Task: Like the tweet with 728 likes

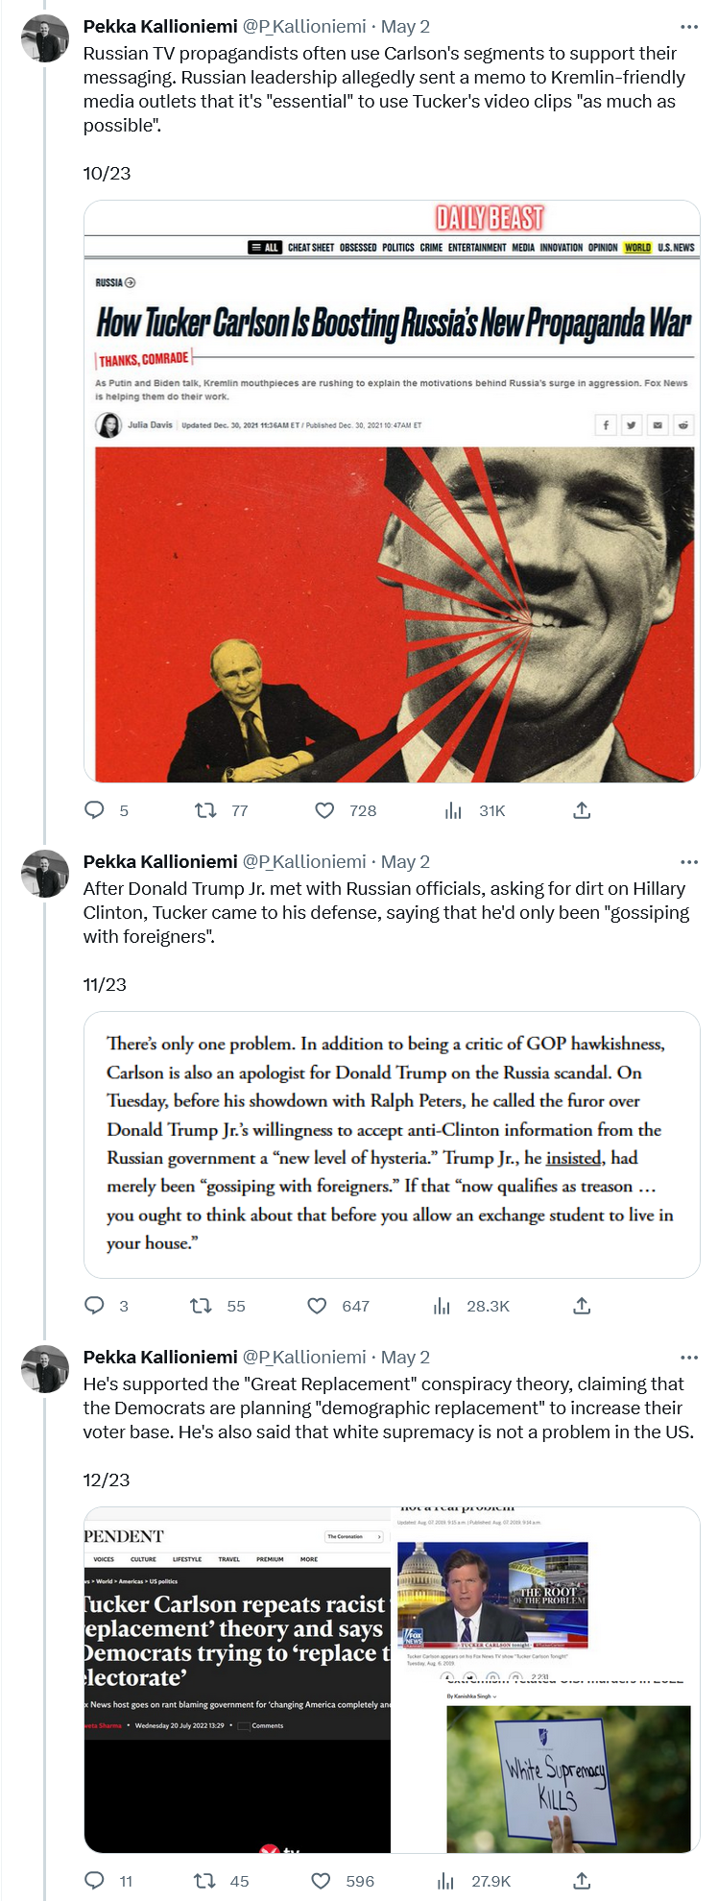Action: coord(325,810)
